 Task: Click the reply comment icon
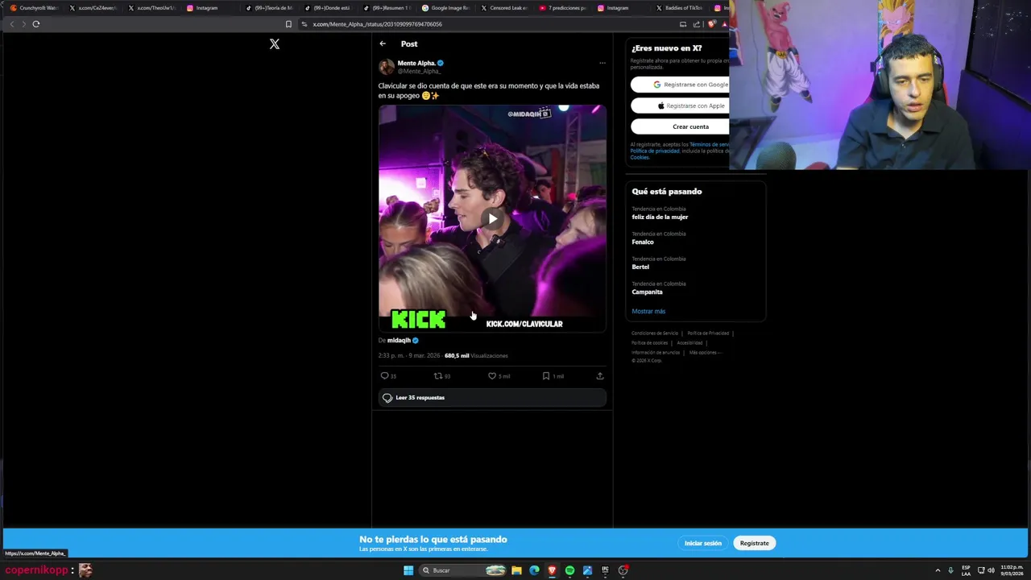coord(384,375)
